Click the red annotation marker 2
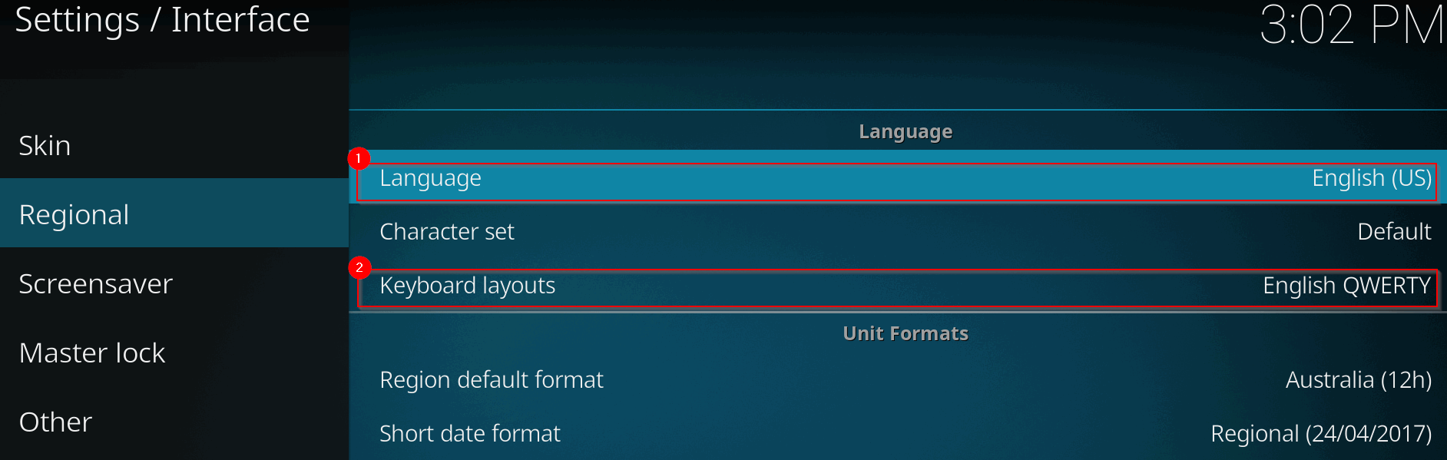 (x=359, y=267)
